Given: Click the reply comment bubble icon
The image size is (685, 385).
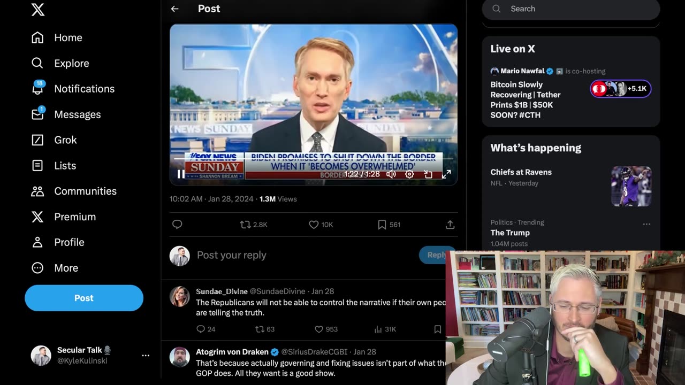Looking at the screenshot, I should (x=177, y=225).
